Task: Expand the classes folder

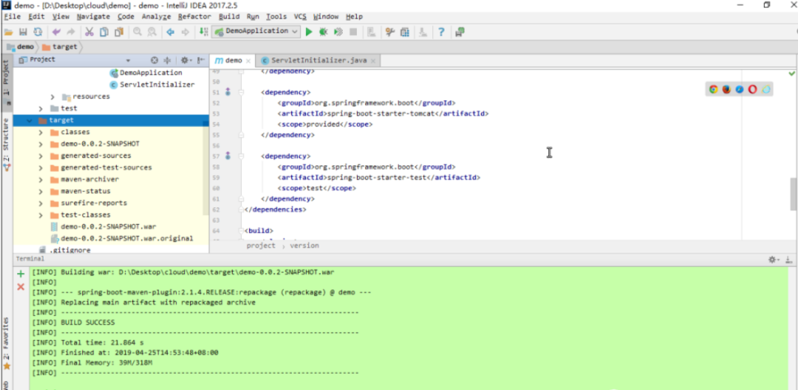Action: 41,132
